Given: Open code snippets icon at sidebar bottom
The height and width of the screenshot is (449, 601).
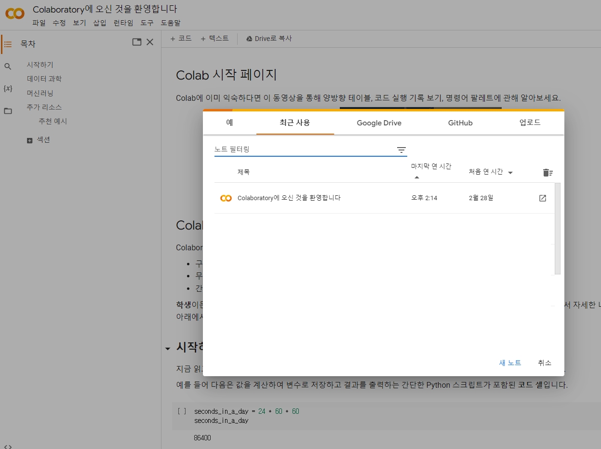Looking at the screenshot, I should coord(8,446).
